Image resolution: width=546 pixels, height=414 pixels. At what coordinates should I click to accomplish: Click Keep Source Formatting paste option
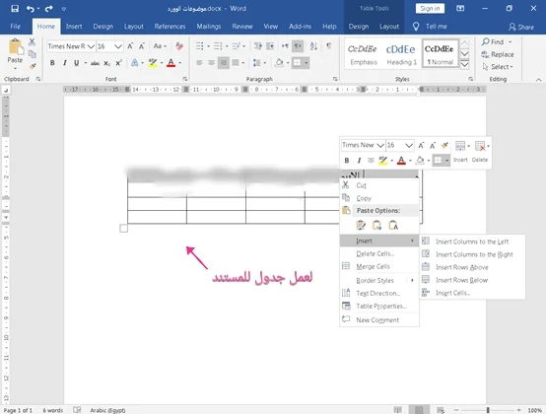[361, 226]
